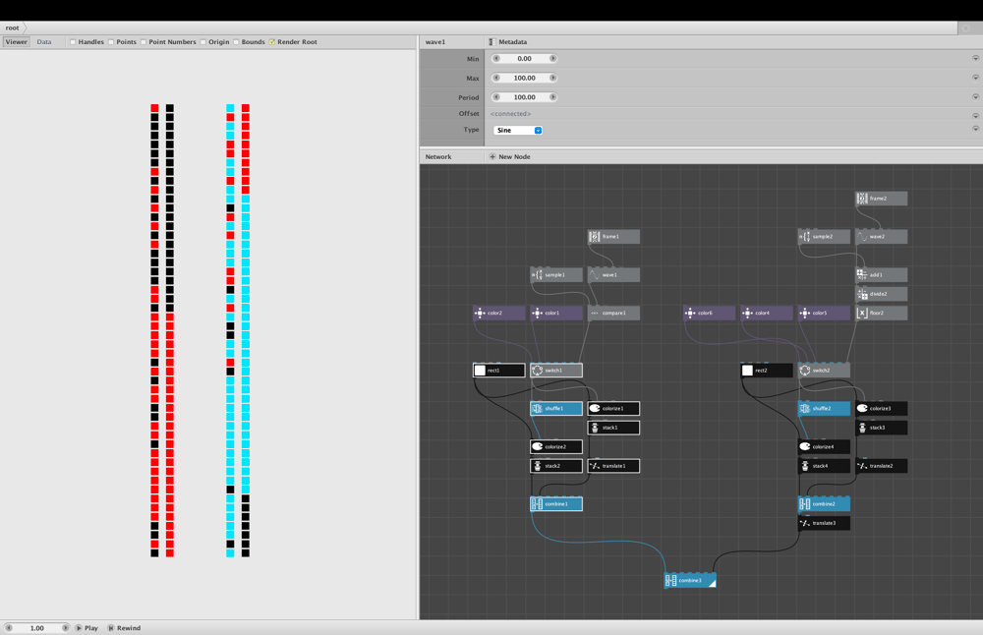Select the rect2 node
Viewport: 983px width, 635px height.
(x=766, y=371)
